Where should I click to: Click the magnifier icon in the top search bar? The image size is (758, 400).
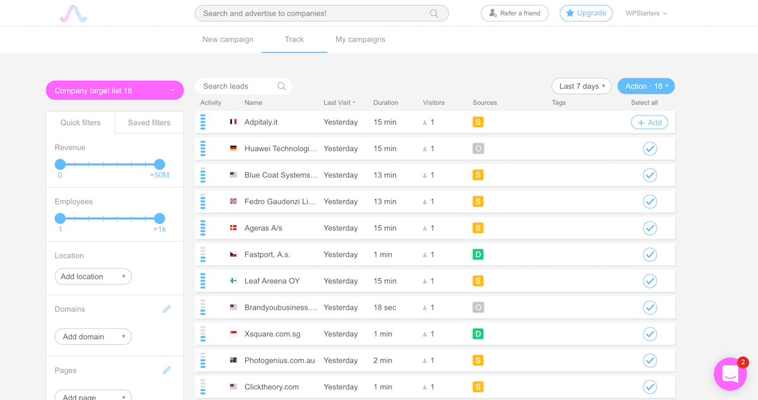(x=434, y=13)
